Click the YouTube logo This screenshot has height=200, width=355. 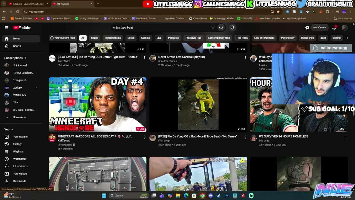(22, 27)
